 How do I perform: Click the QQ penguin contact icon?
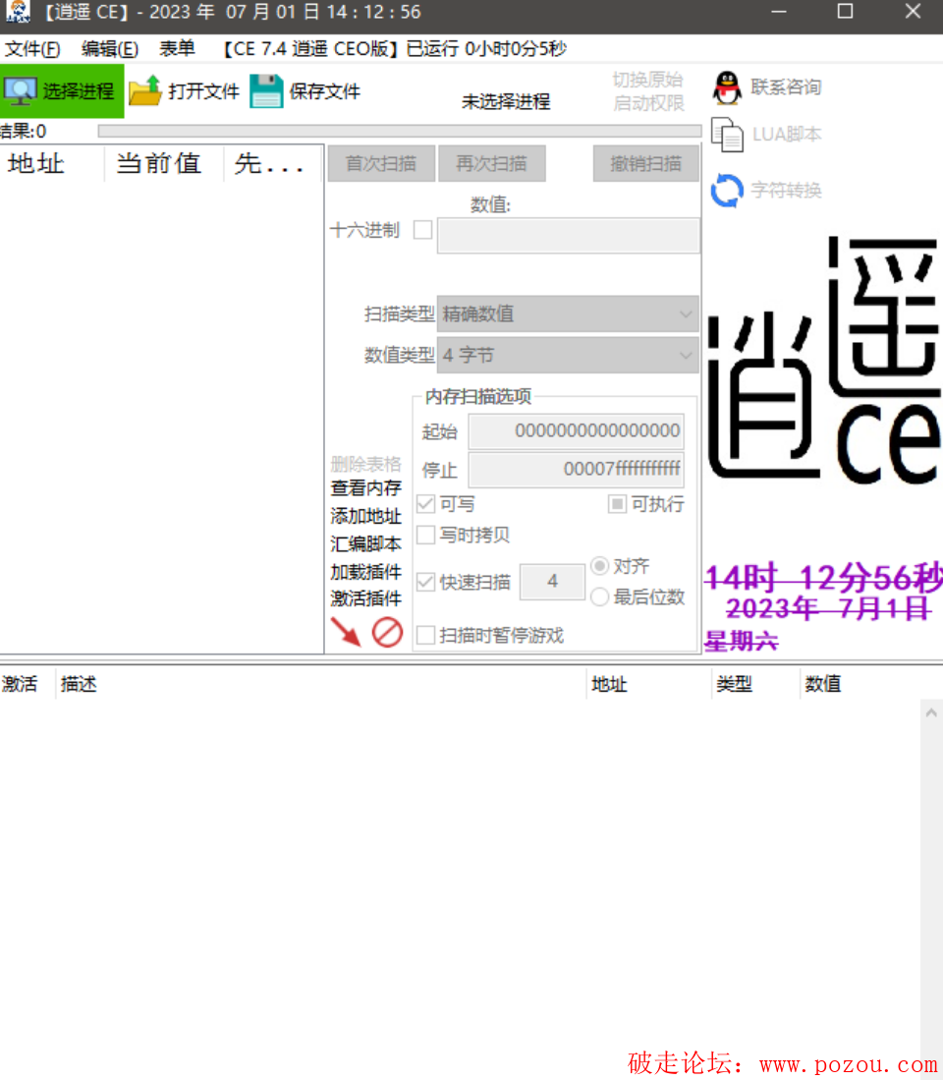[727, 87]
